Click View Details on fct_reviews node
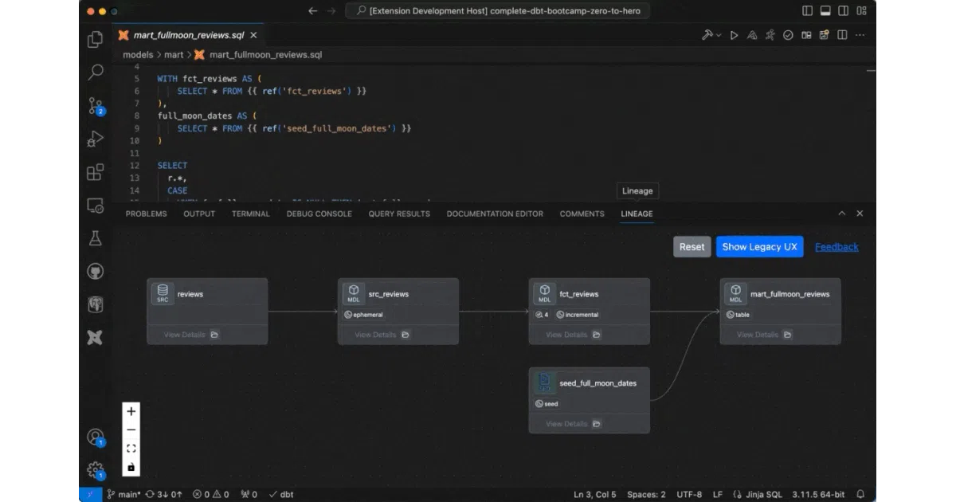 coord(574,335)
